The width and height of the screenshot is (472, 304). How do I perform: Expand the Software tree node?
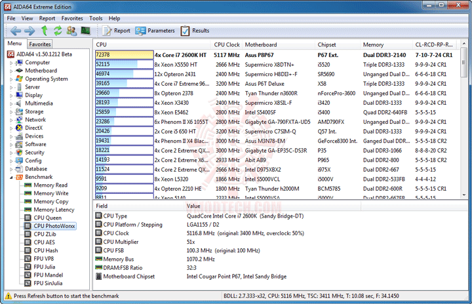coord(11,145)
